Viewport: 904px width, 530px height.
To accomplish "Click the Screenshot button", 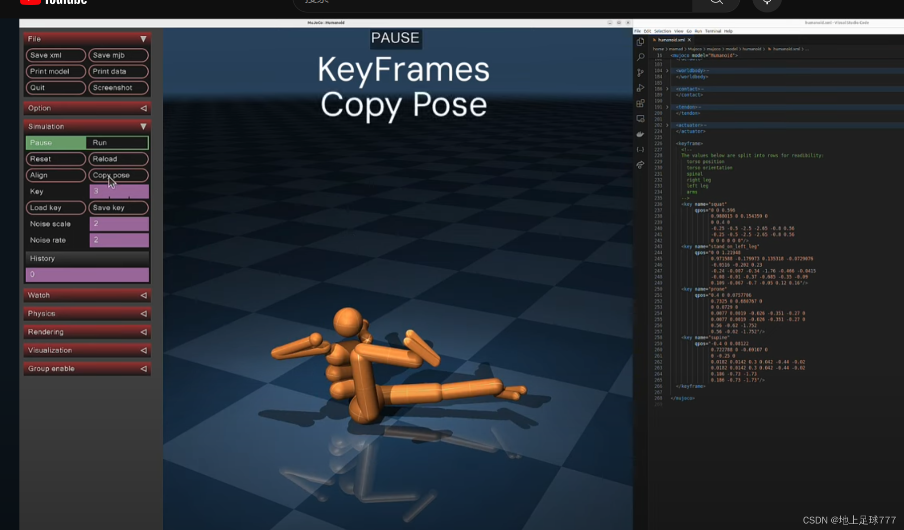I will click(x=118, y=88).
